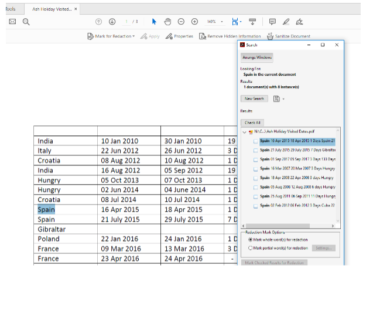The width and height of the screenshot is (373, 326).
Task: Go to next page with down arrow
Action: click(111, 22)
